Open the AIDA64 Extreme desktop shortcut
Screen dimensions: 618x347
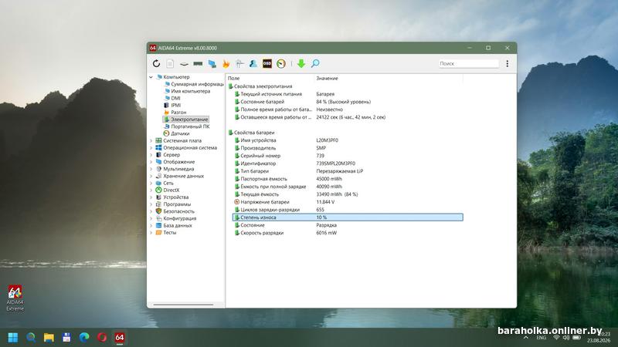point(15,298)
